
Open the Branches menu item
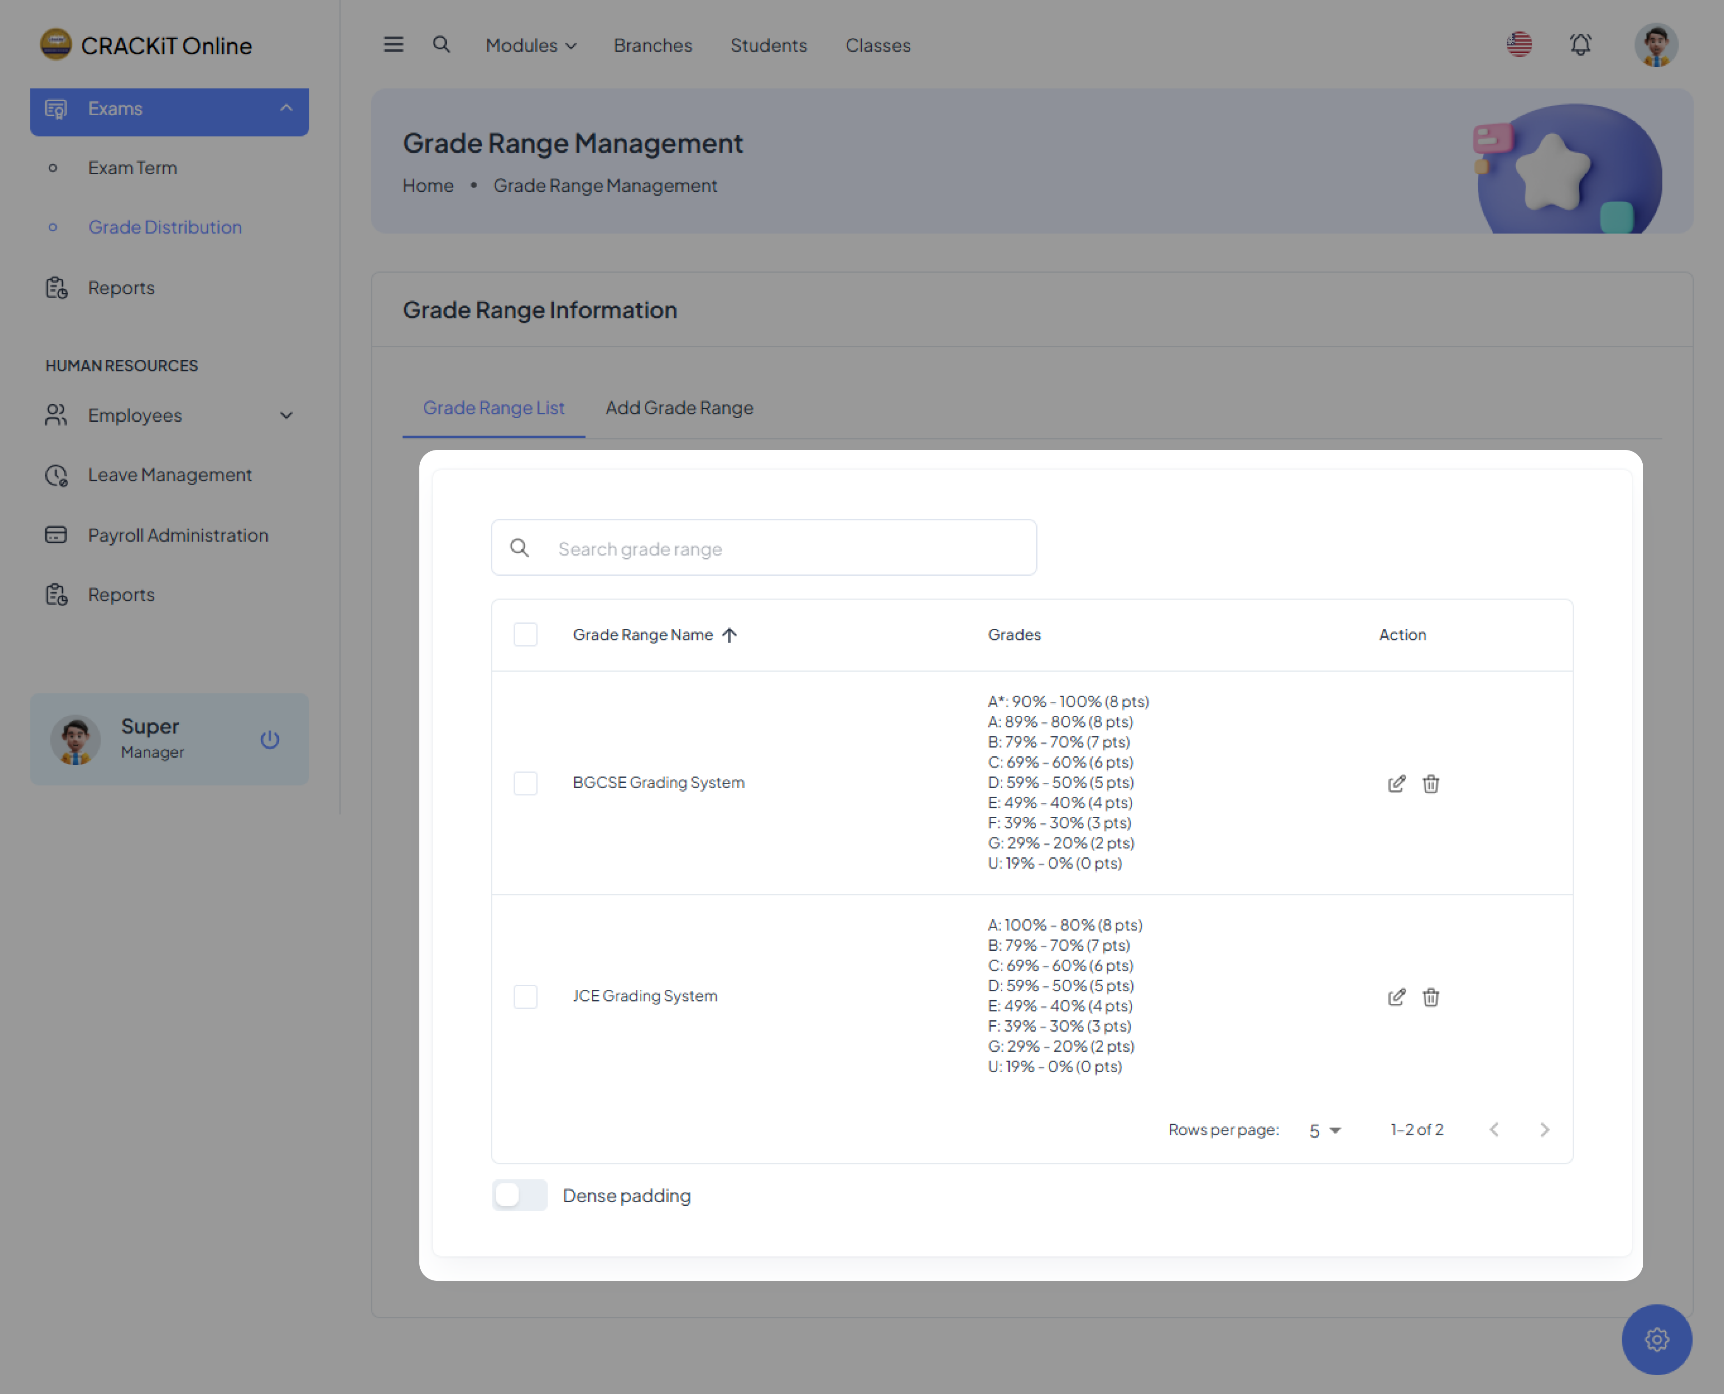tap(652, 46)
